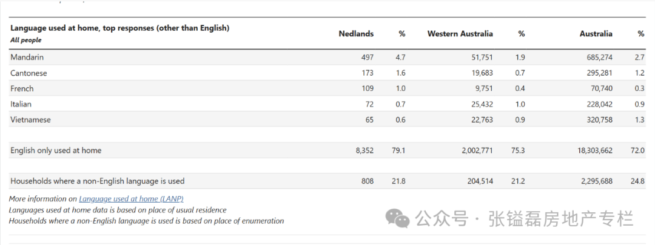
Task: Click the WeChat logo icon in watermark
Action: pyautogui.click(x=397, y=218)
